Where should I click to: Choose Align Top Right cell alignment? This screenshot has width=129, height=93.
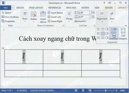(107, 29)
